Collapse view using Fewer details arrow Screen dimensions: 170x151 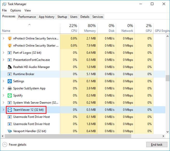click(x=5, y=145)
